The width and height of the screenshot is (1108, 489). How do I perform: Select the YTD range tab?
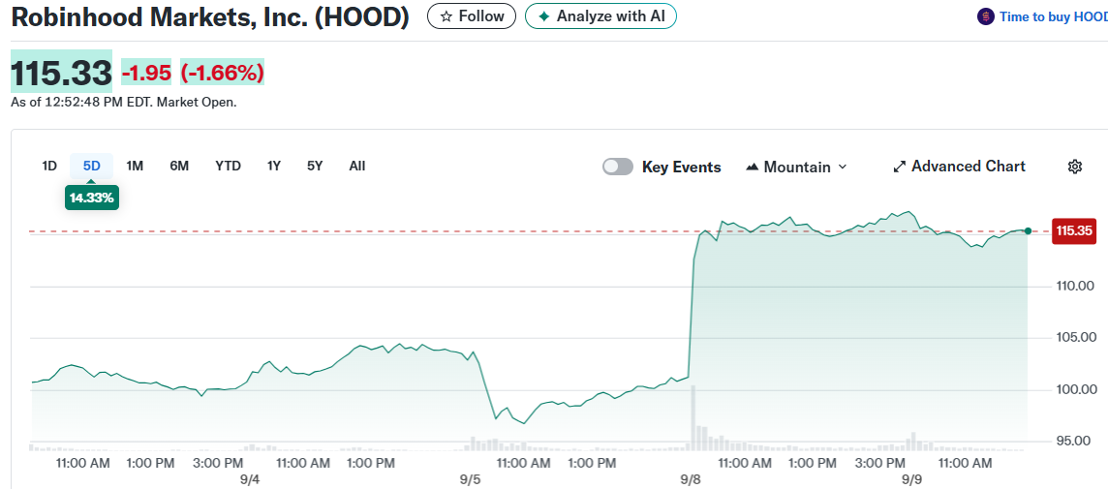point(228,166)
